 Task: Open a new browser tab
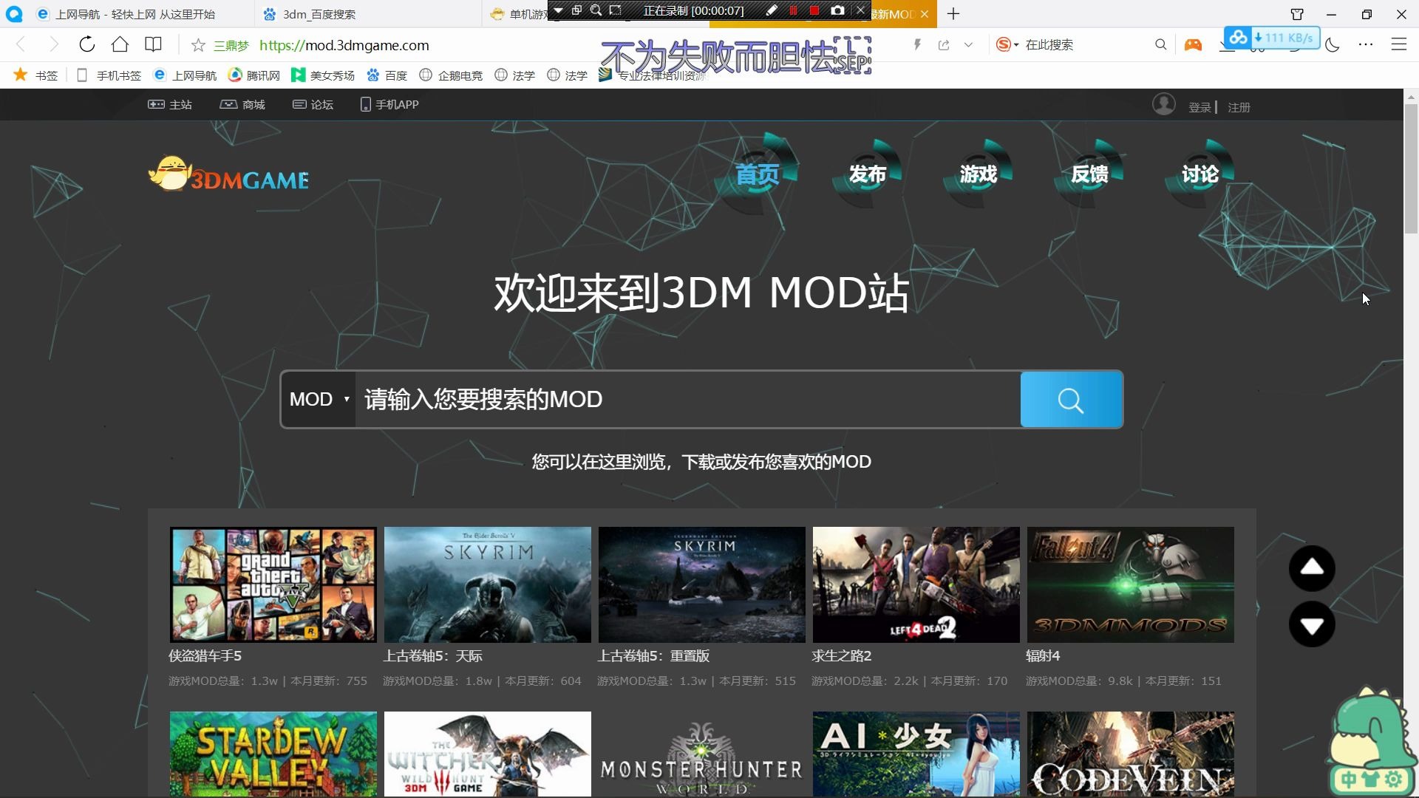(x=953, y=13)
